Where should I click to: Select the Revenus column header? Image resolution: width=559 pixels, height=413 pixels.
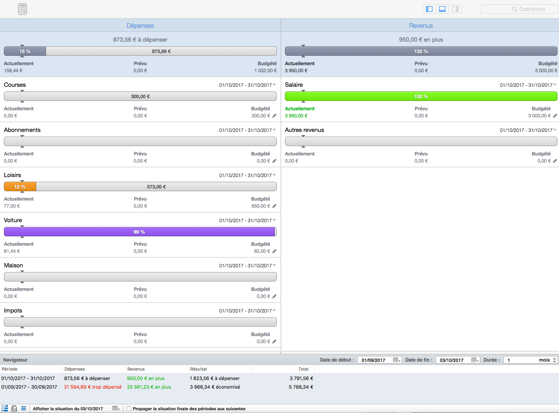[421, 26]
